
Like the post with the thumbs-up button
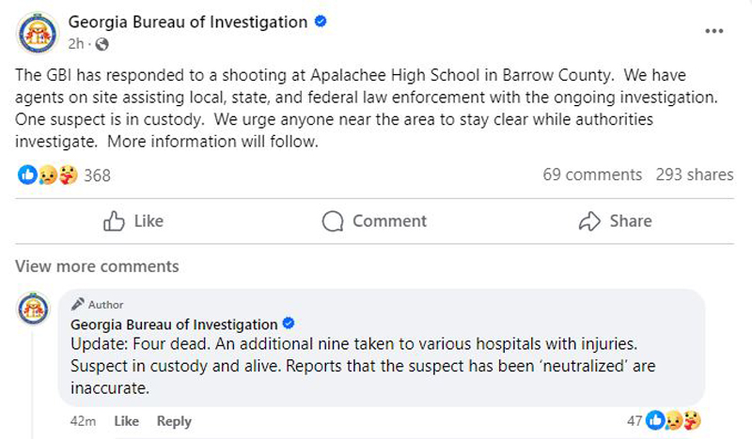[133, 221]
